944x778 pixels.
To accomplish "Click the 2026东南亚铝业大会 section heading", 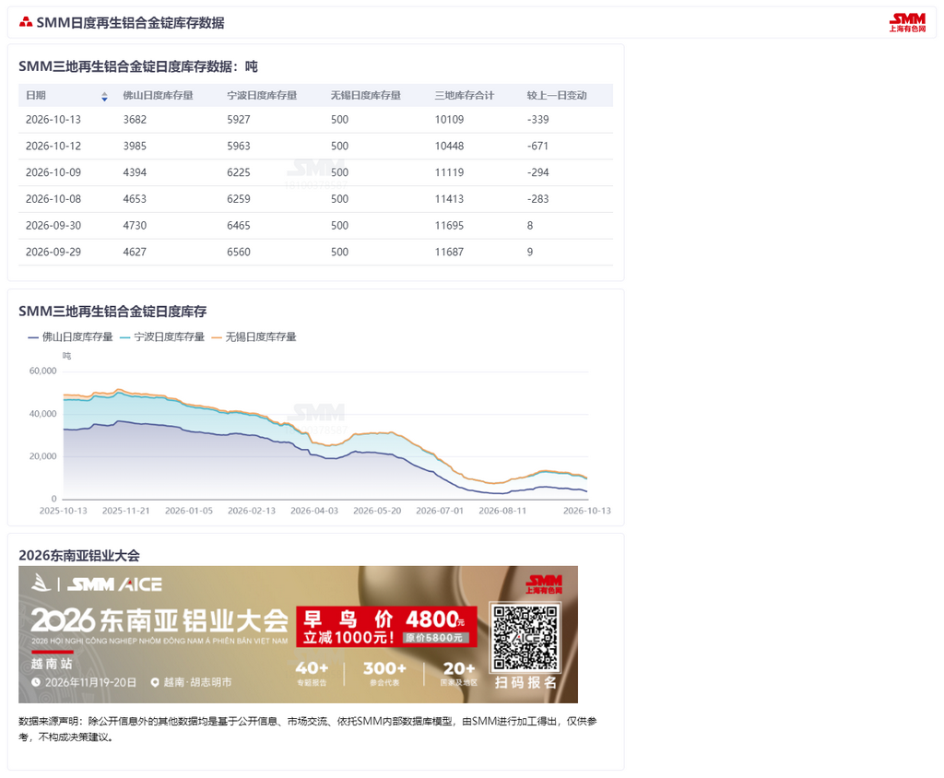I will click(79, 555).
